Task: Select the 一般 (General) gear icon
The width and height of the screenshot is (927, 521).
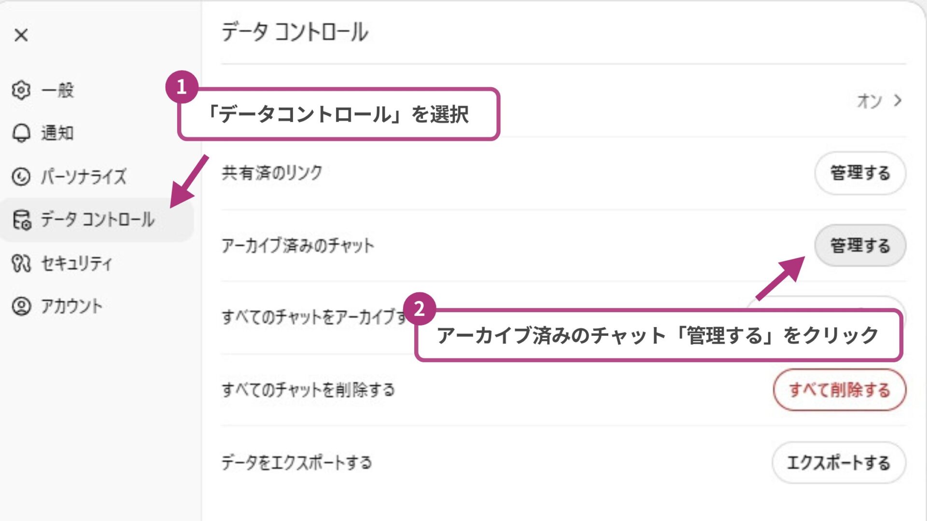Action: coord(21,91)
